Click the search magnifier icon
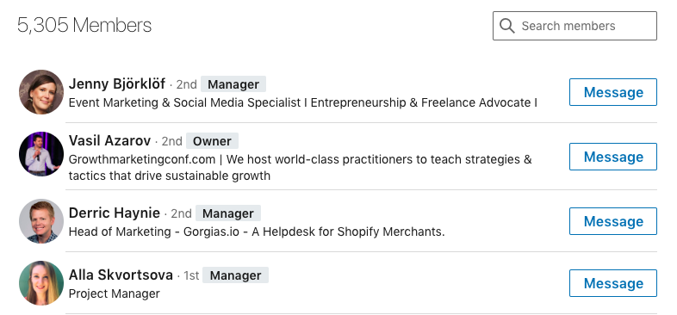Viewport: 677px width, 315px height. [506, 26]
